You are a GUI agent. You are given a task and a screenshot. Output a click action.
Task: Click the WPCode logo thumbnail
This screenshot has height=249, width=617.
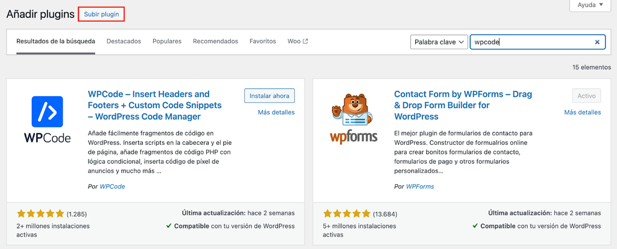[47, 119]
